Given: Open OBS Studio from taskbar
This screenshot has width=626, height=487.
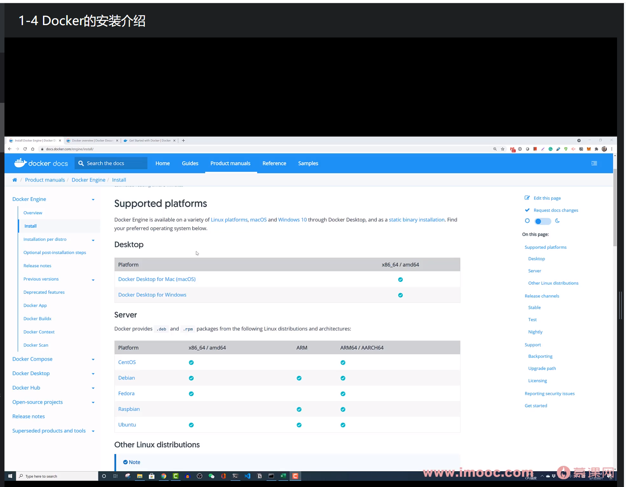Looking at the screenshot, I should 200,476.
